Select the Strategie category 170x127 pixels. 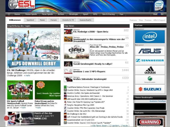73,14
